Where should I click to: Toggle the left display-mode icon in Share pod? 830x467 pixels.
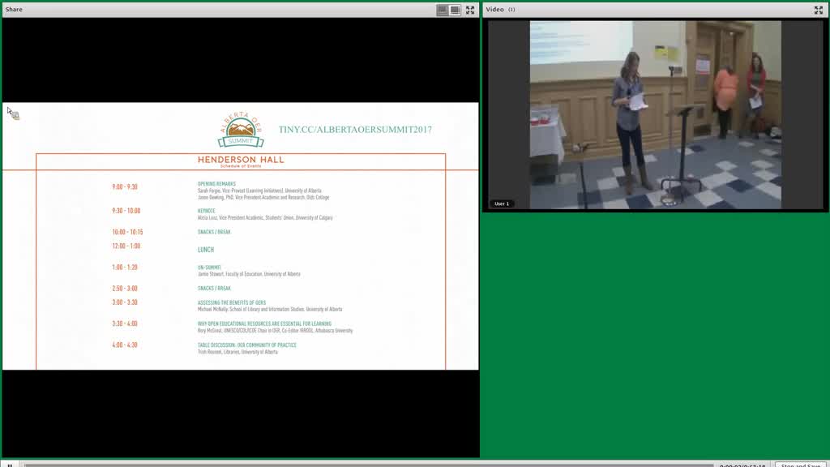coord(443,10)
